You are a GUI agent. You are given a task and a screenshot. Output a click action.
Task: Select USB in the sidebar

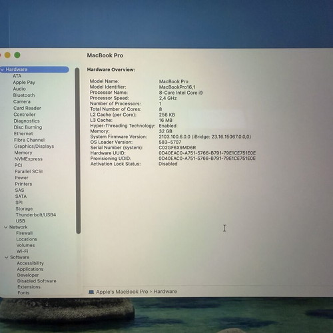coord(20,221)
